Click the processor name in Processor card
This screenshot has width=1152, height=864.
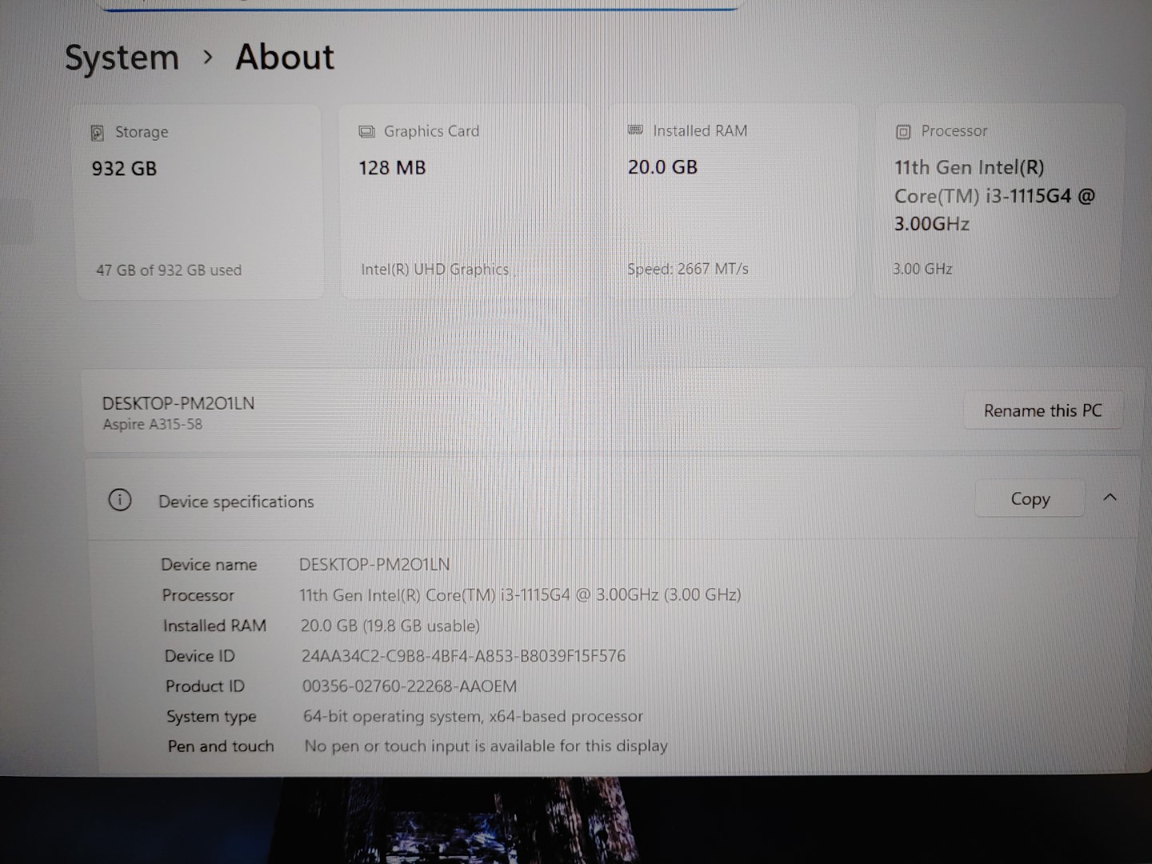(x=994, y=196)
